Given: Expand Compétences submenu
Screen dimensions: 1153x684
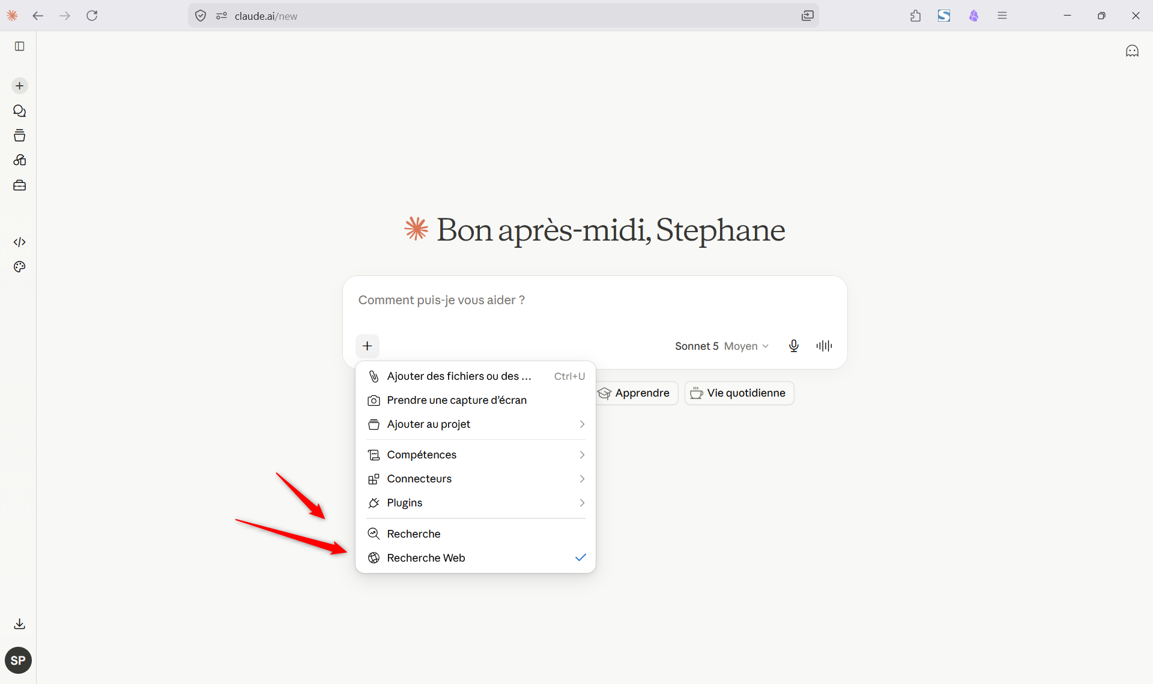Looking at the screenshot, I should (x=476, y=455).
